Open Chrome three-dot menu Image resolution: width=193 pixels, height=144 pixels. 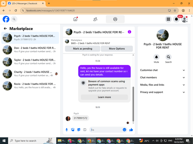[189, 10]
